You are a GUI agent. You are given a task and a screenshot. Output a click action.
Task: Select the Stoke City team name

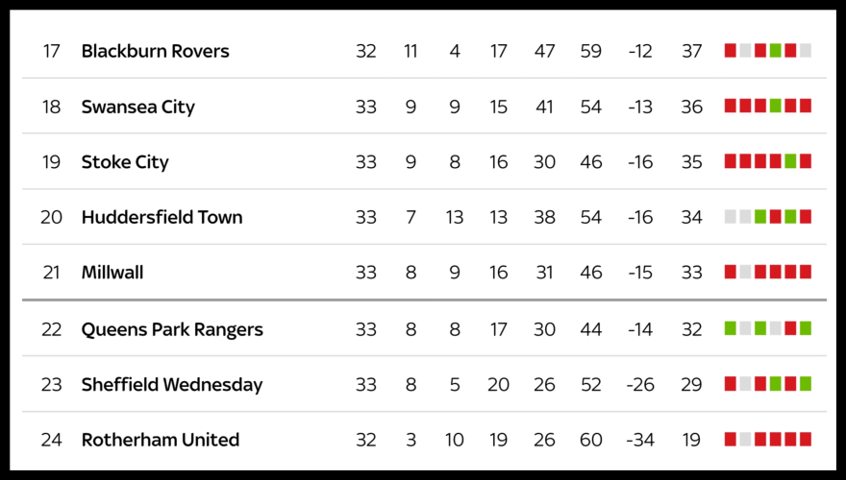point(125,161)
